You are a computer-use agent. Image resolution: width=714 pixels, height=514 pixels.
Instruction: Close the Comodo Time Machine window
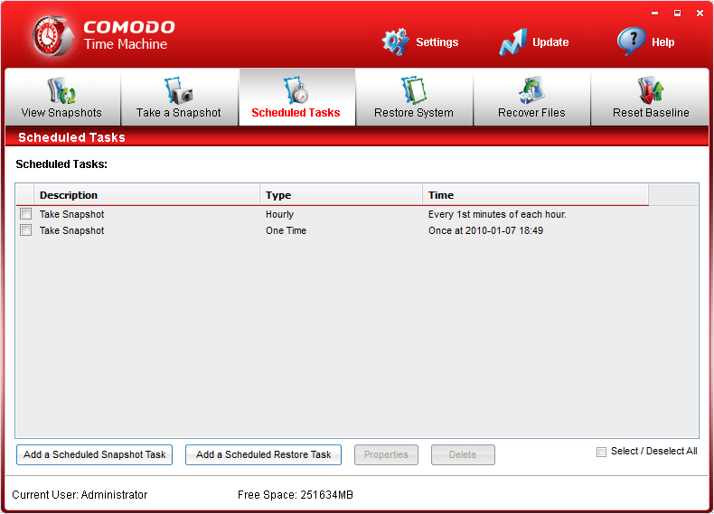700,14
